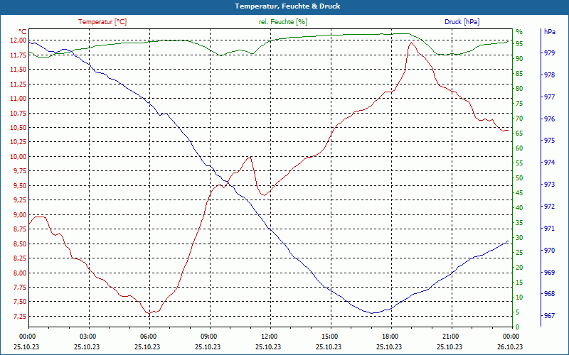Screen dimensions: 569x355
Task: Click the 26.10.23 date label
Action: [x=510, y=346]
